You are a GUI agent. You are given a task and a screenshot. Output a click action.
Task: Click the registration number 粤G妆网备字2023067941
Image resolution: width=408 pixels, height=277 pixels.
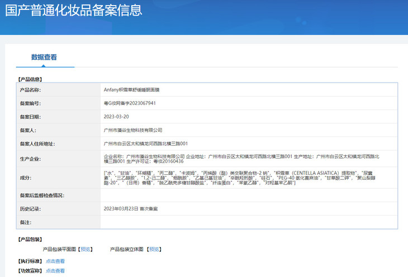130,103
